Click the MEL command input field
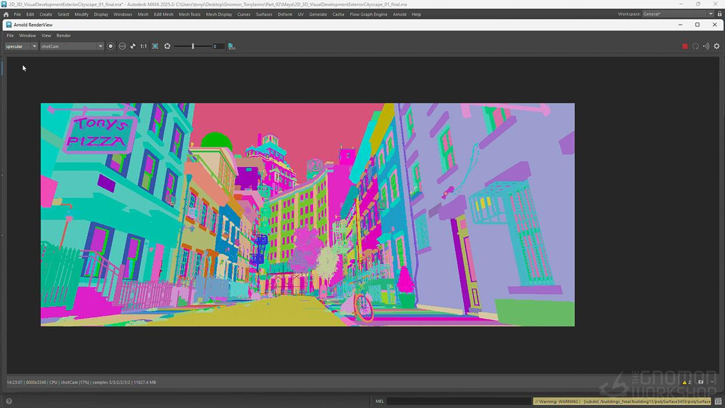This screenshot has height=408, width=725. [x=459, y=401]
